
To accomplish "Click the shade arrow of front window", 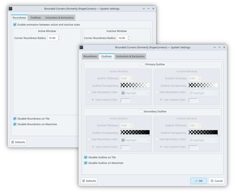I will (215, 47).
